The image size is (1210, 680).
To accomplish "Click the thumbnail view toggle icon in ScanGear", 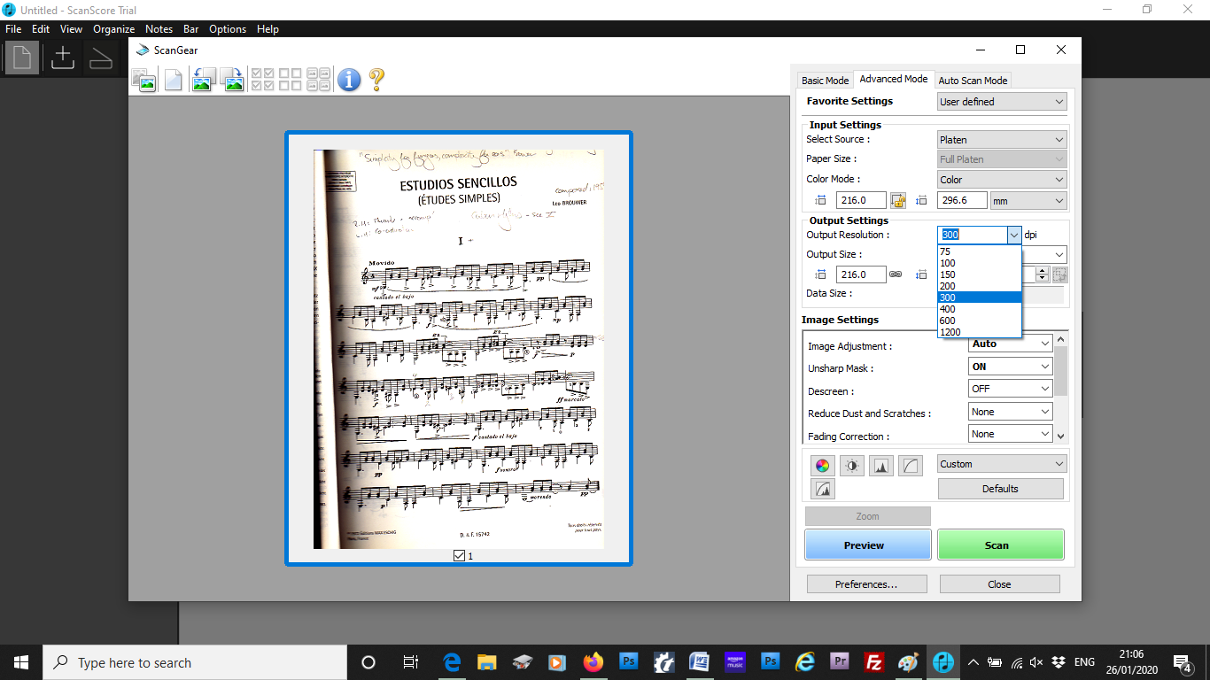I will (x=144, y=80).
